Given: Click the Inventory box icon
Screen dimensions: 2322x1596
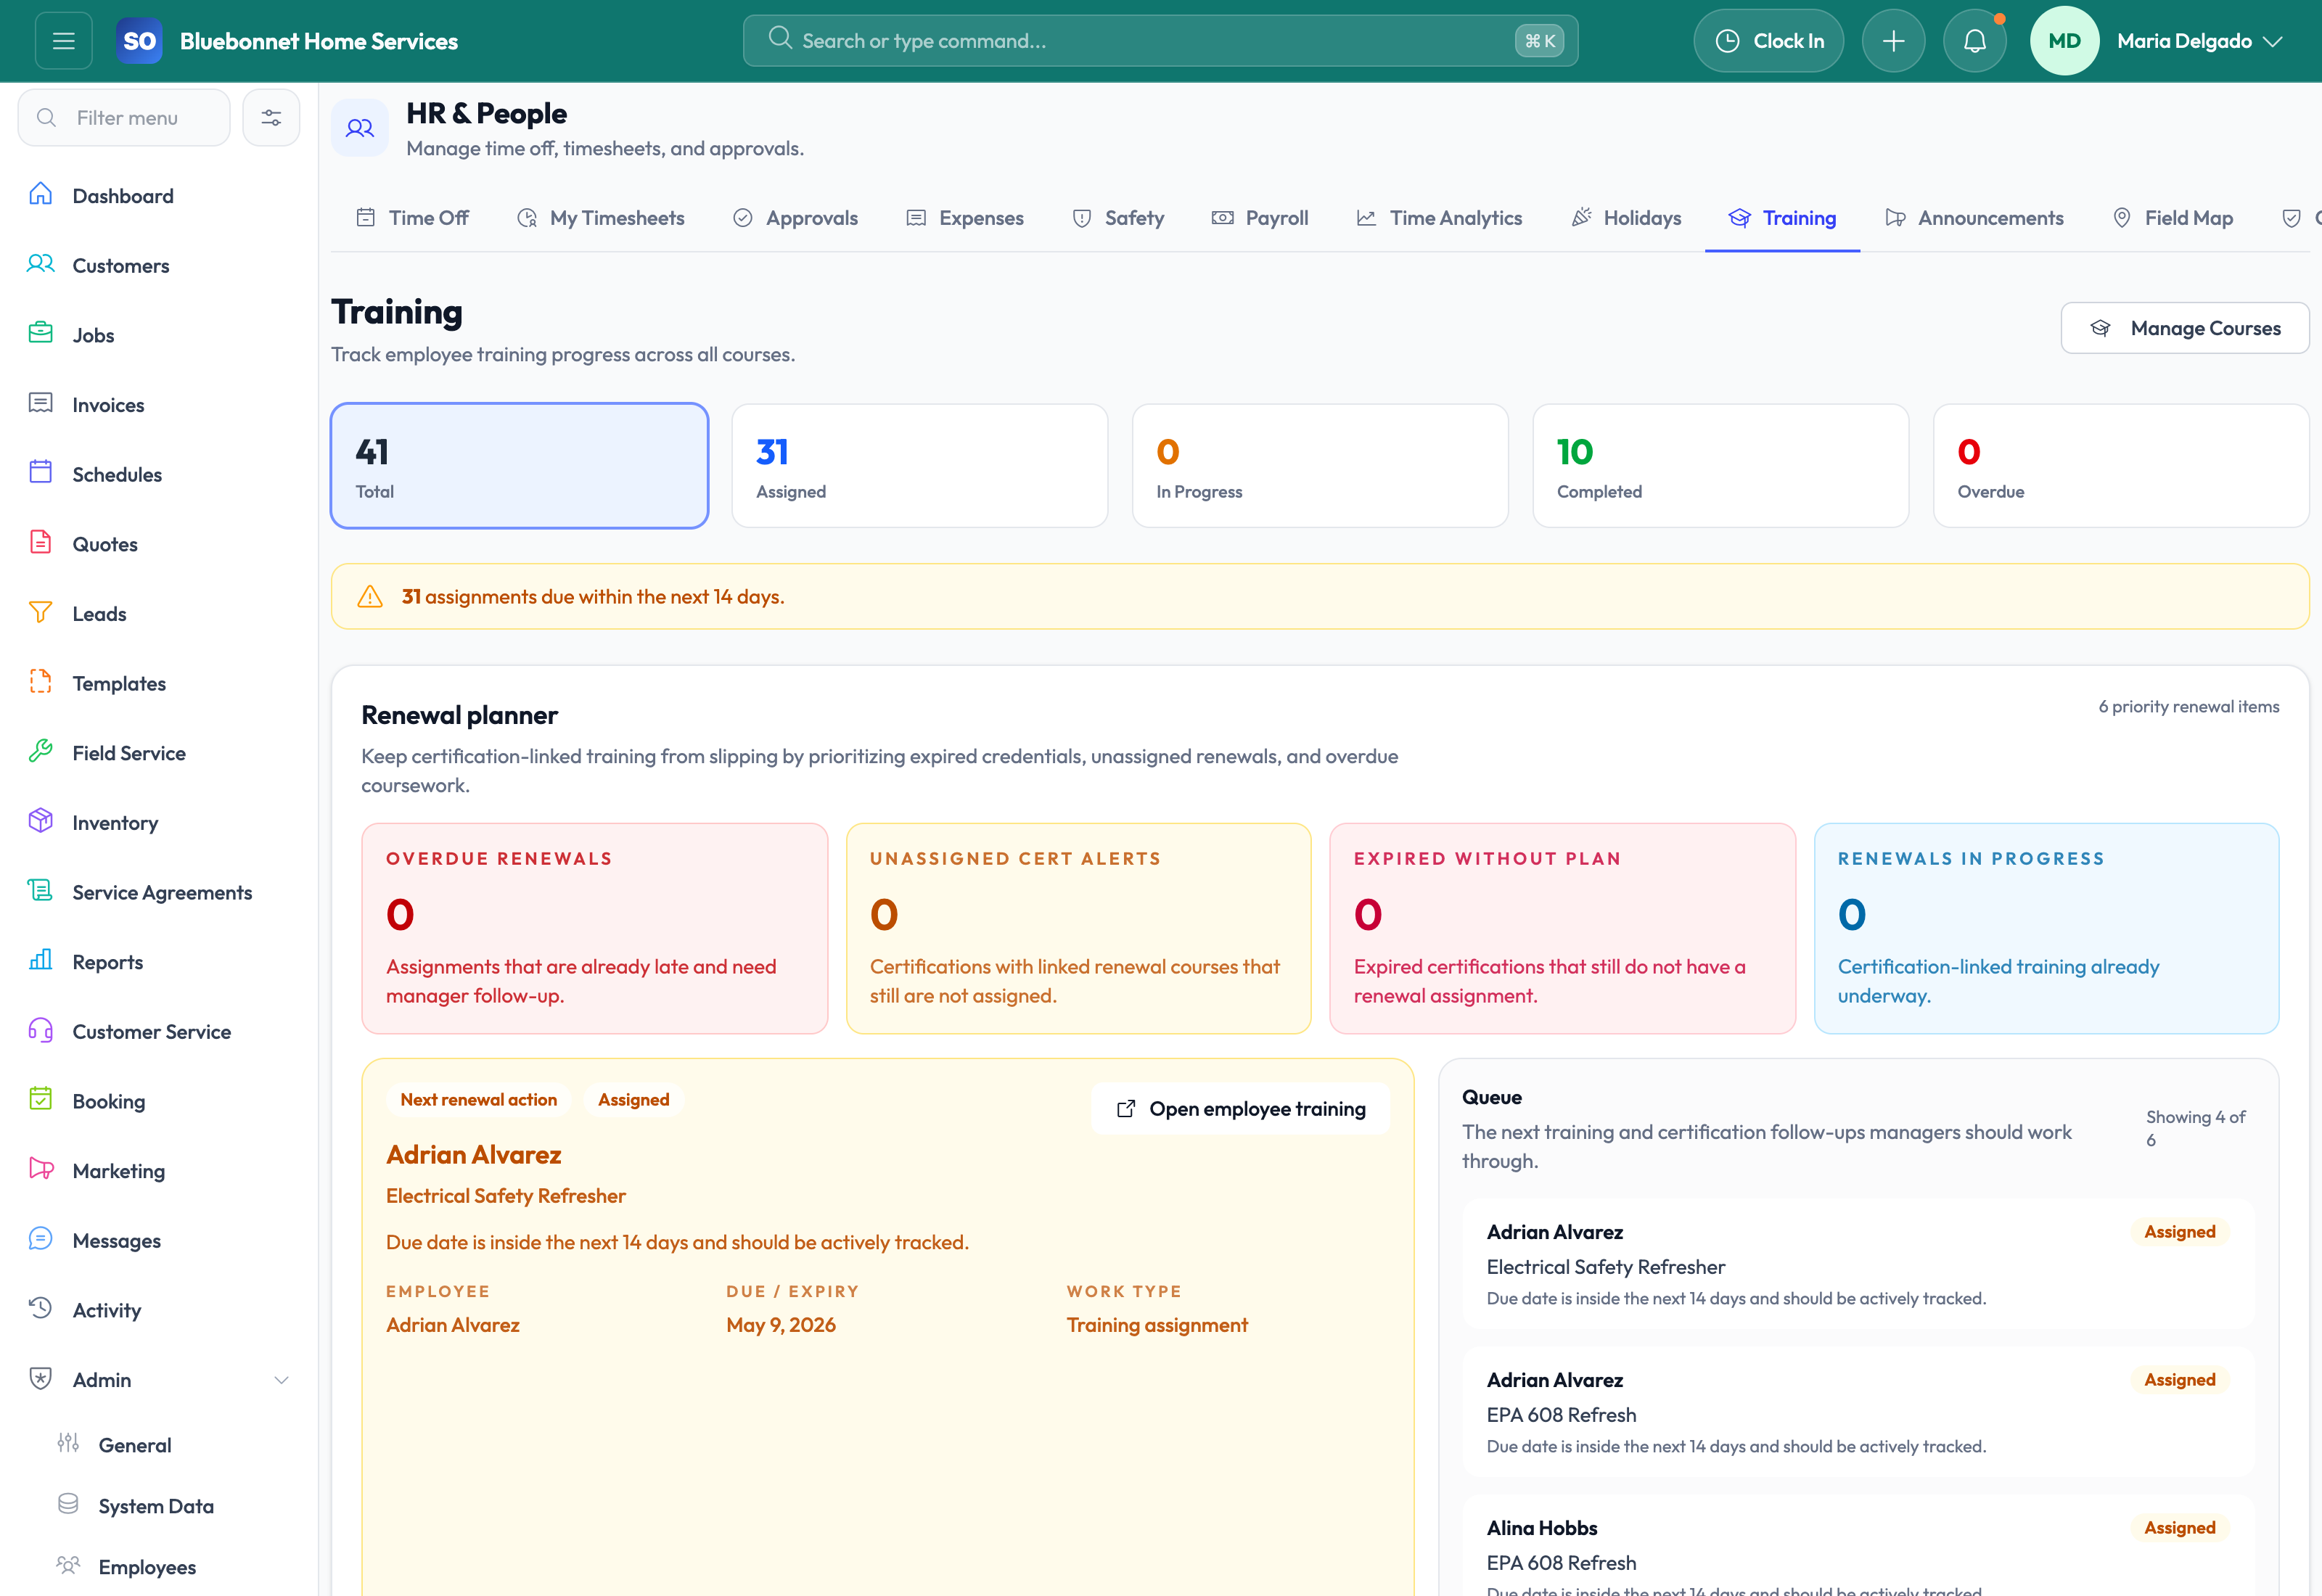Looking at the screenshot, I should coord(40,821).
